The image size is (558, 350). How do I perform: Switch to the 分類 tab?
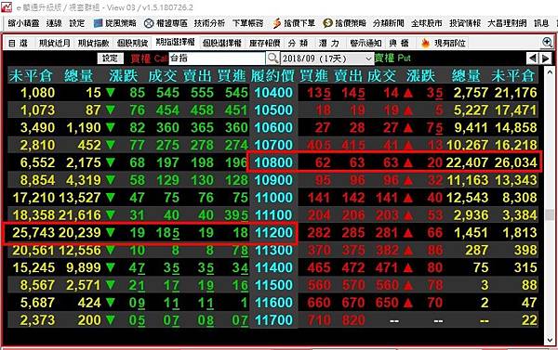(x=298, y=44)
